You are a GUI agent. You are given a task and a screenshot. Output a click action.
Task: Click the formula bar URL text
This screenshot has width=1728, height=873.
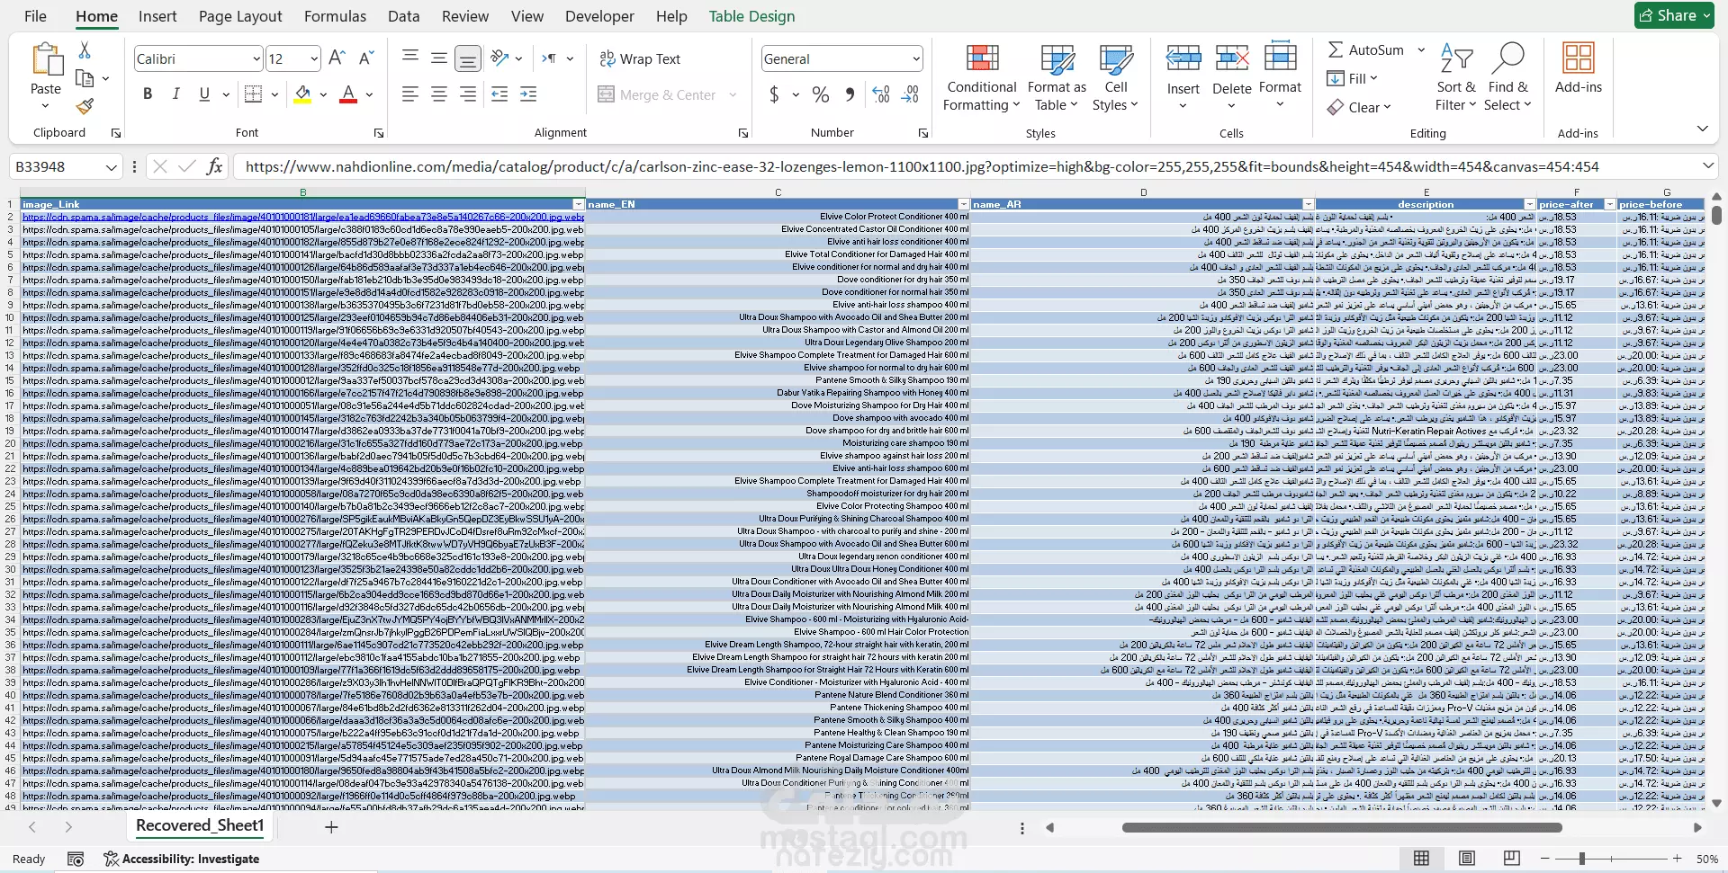click(922, 166)
